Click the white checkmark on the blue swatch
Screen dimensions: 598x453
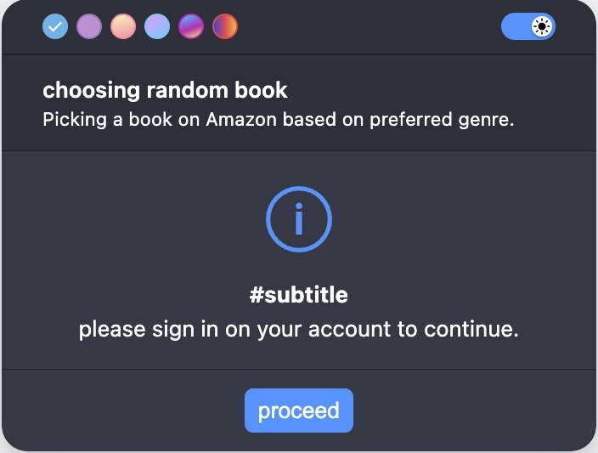(55, 26)
